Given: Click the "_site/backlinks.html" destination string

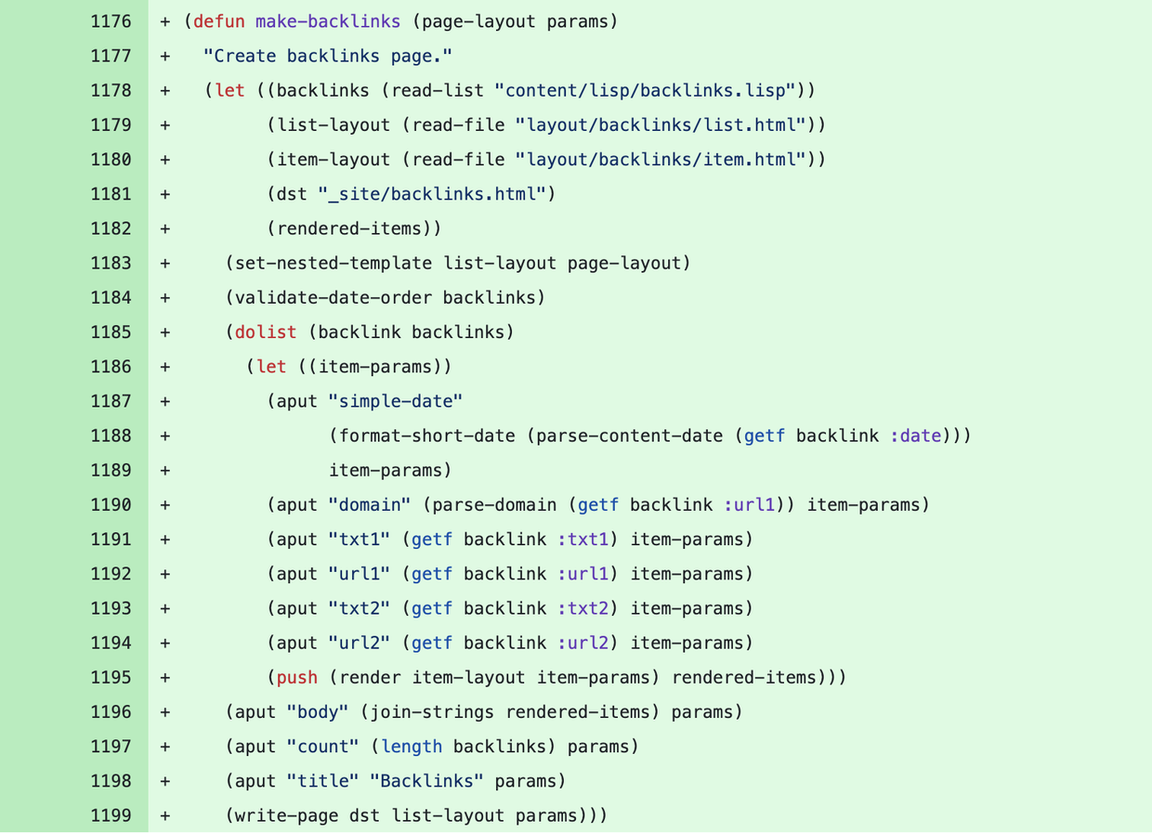Looking at the screenshot, I should point(431,194).
